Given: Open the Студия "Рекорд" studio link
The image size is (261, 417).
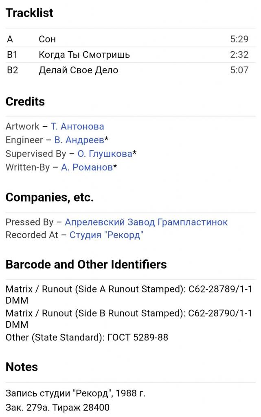Looking at the screenshot, I should 106,235.
